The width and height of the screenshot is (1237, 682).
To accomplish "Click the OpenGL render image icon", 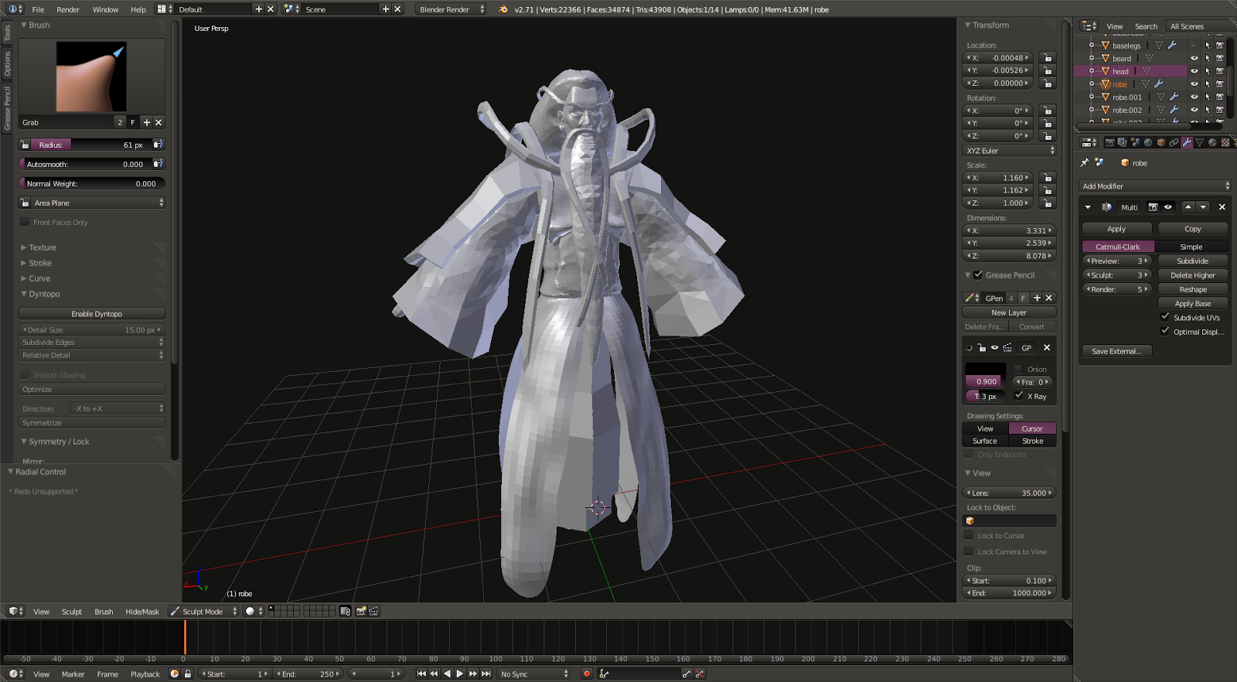I will pos(361,611).
